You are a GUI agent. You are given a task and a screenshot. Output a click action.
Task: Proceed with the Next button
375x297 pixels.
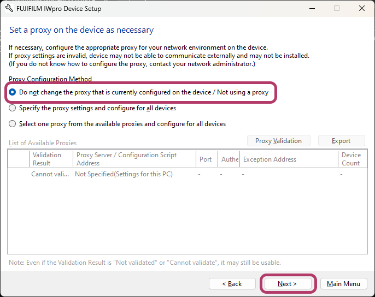point(288,283)
